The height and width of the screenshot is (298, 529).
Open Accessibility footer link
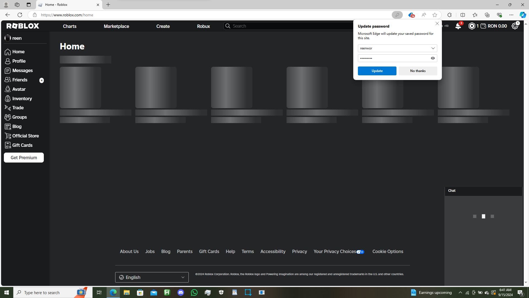click(x=273, y=252)
